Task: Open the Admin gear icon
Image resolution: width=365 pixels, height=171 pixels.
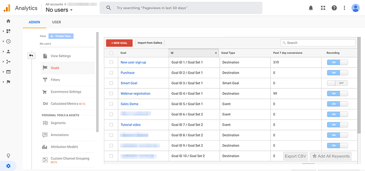Action: coord(9,166)
